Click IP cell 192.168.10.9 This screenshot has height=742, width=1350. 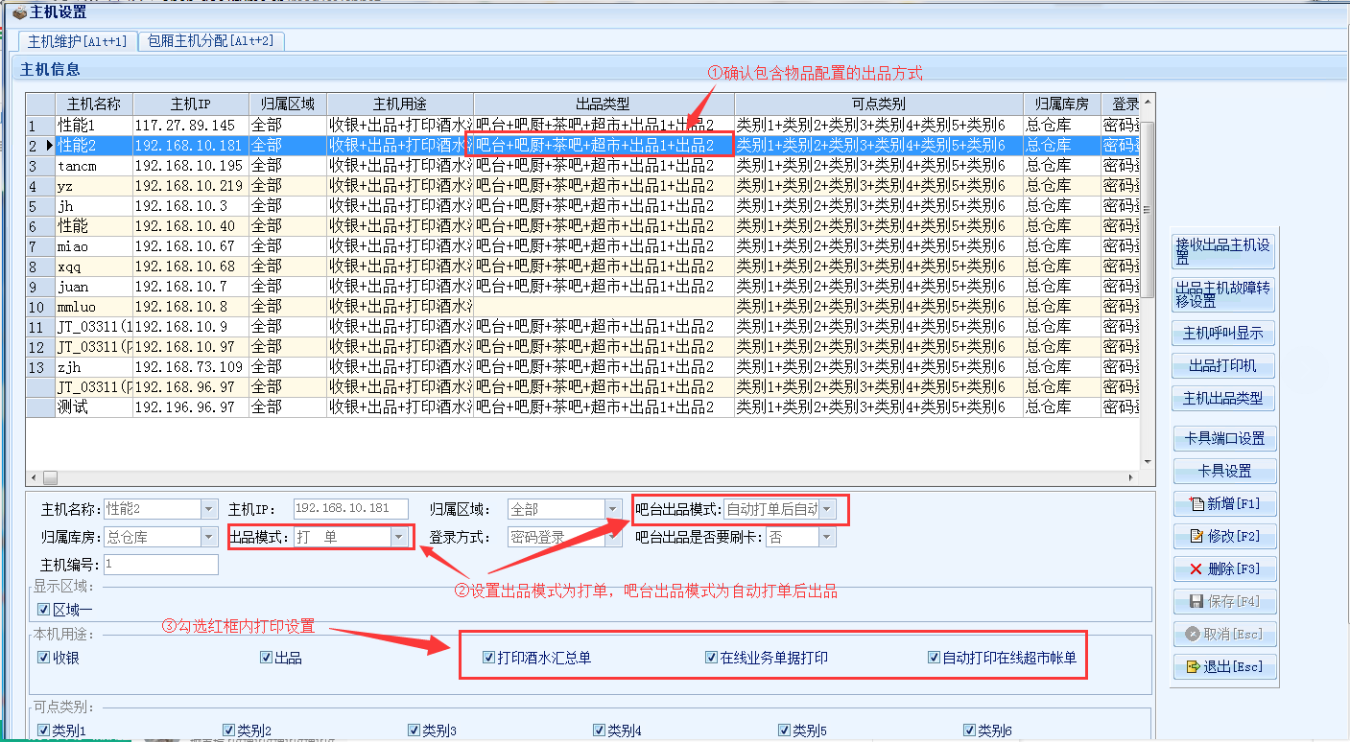(x=191, y=326)
